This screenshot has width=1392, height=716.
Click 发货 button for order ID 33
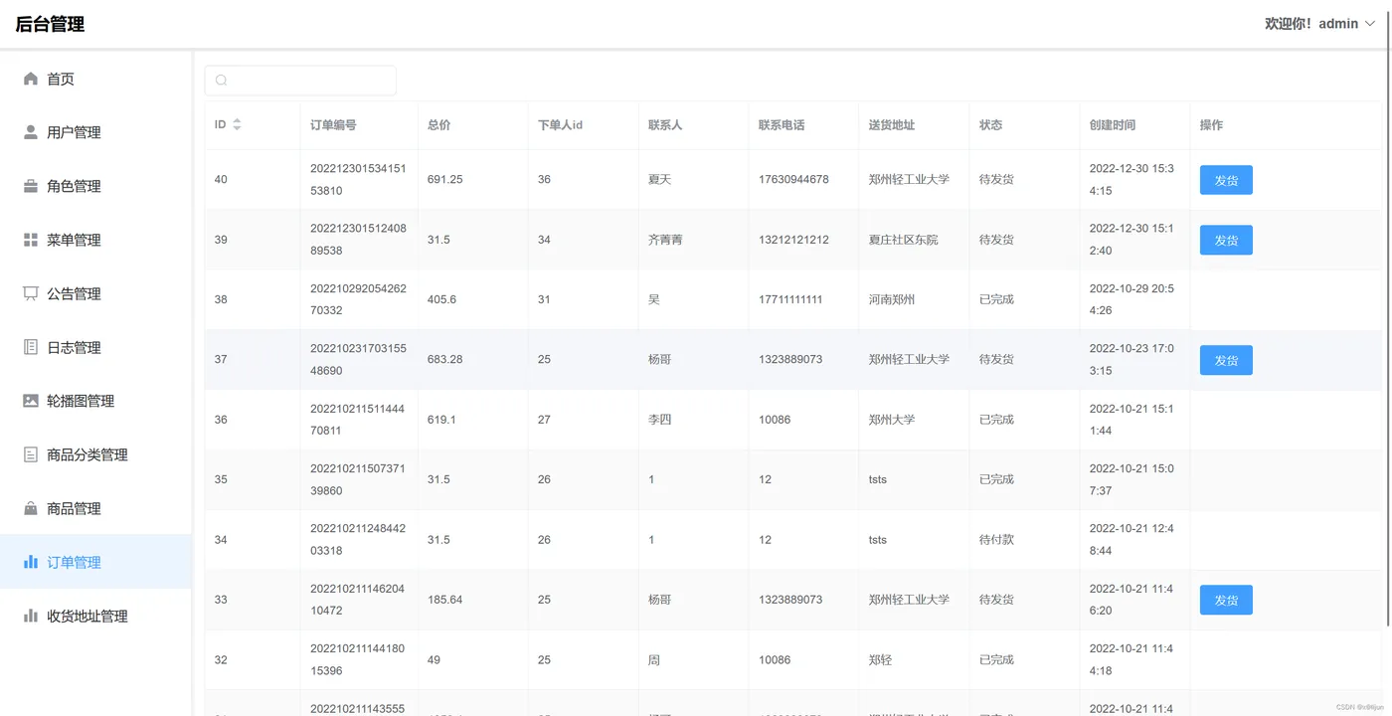(1226, 600)
